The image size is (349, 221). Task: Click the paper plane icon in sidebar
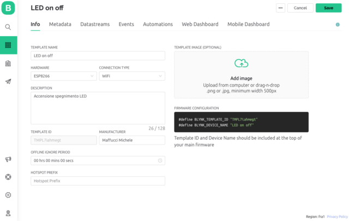(x=8, y=81)
